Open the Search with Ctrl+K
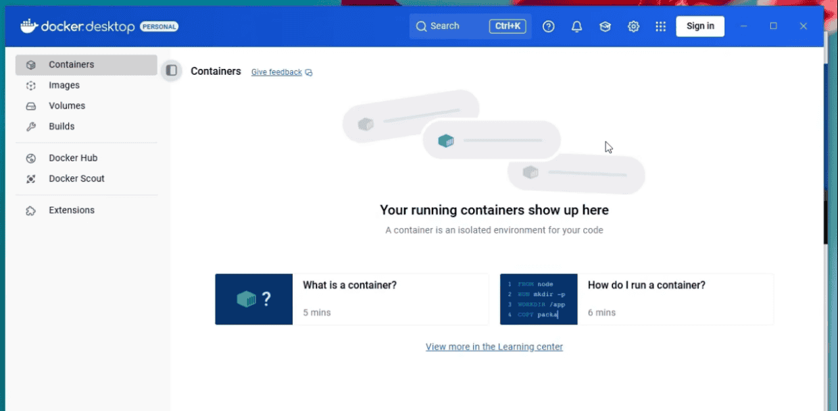The height and width of the screenshot is (411, 838). [470, 26]
